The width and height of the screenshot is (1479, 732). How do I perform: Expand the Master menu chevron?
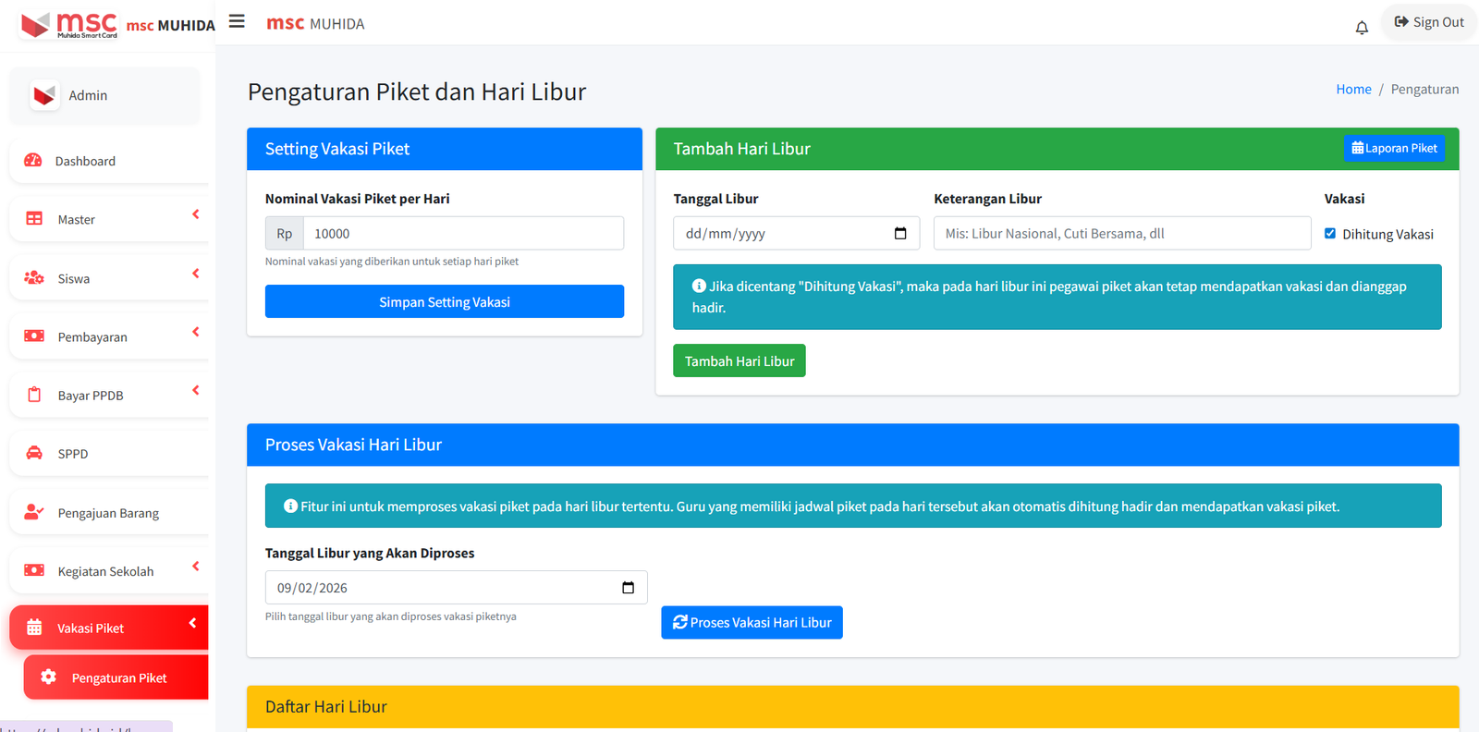tap(195, 214)
